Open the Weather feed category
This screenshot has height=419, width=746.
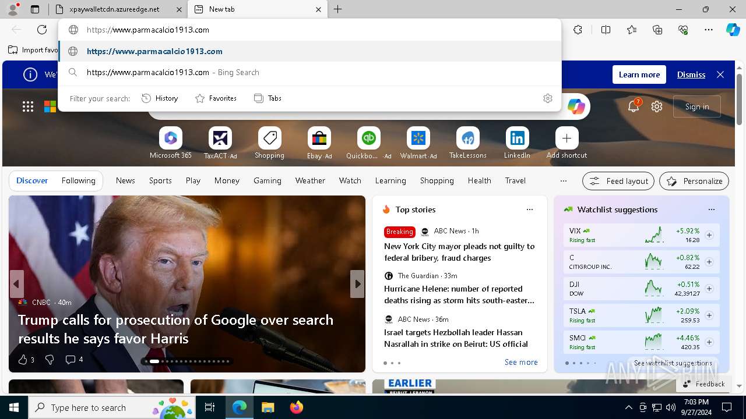[310, 181]
